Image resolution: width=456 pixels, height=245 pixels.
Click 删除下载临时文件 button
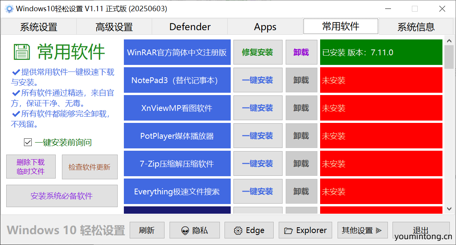coord(31,167)
